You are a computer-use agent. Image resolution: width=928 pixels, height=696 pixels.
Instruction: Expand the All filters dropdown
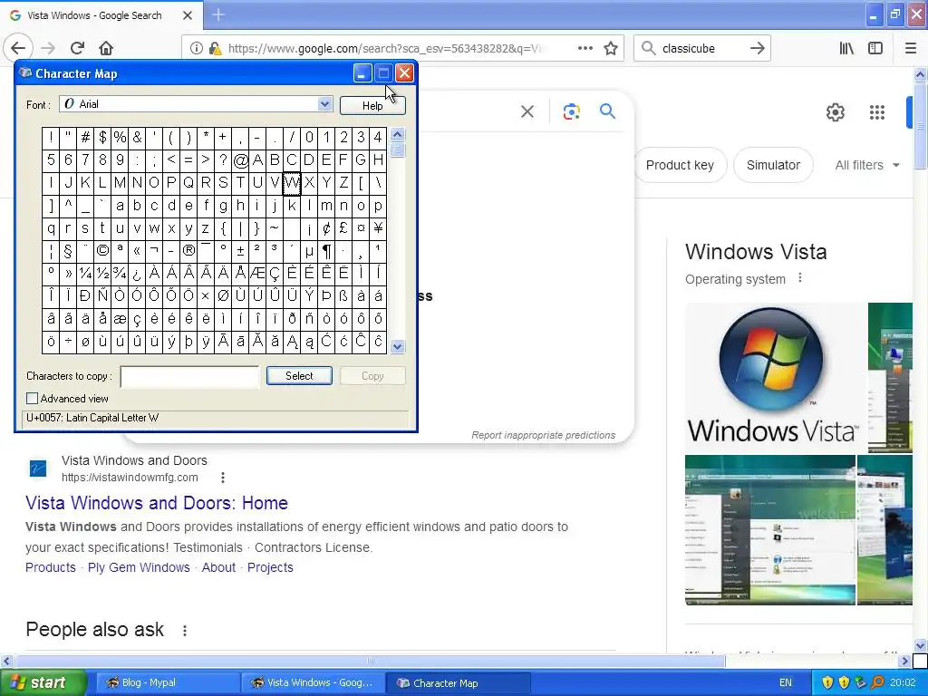(x=867, y=165)
